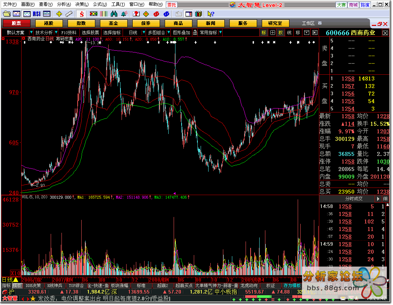This screenshot has height=305, width=393.
Task: Toggle the 移 move chart button
Action: click(x=298, y=33)
